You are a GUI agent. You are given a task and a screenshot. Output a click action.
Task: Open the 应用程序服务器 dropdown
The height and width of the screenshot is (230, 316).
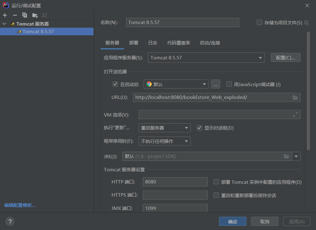click(x=206, y=58)
